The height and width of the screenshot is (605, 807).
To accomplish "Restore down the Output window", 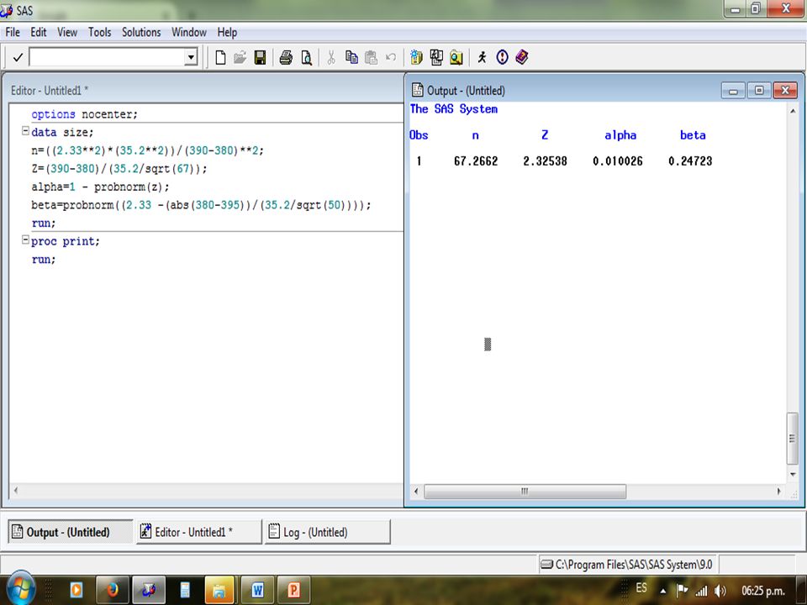I will [759, 91].
